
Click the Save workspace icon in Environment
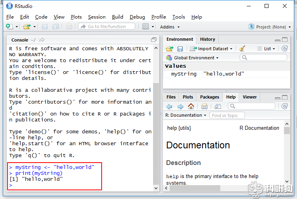coord(180,49)
